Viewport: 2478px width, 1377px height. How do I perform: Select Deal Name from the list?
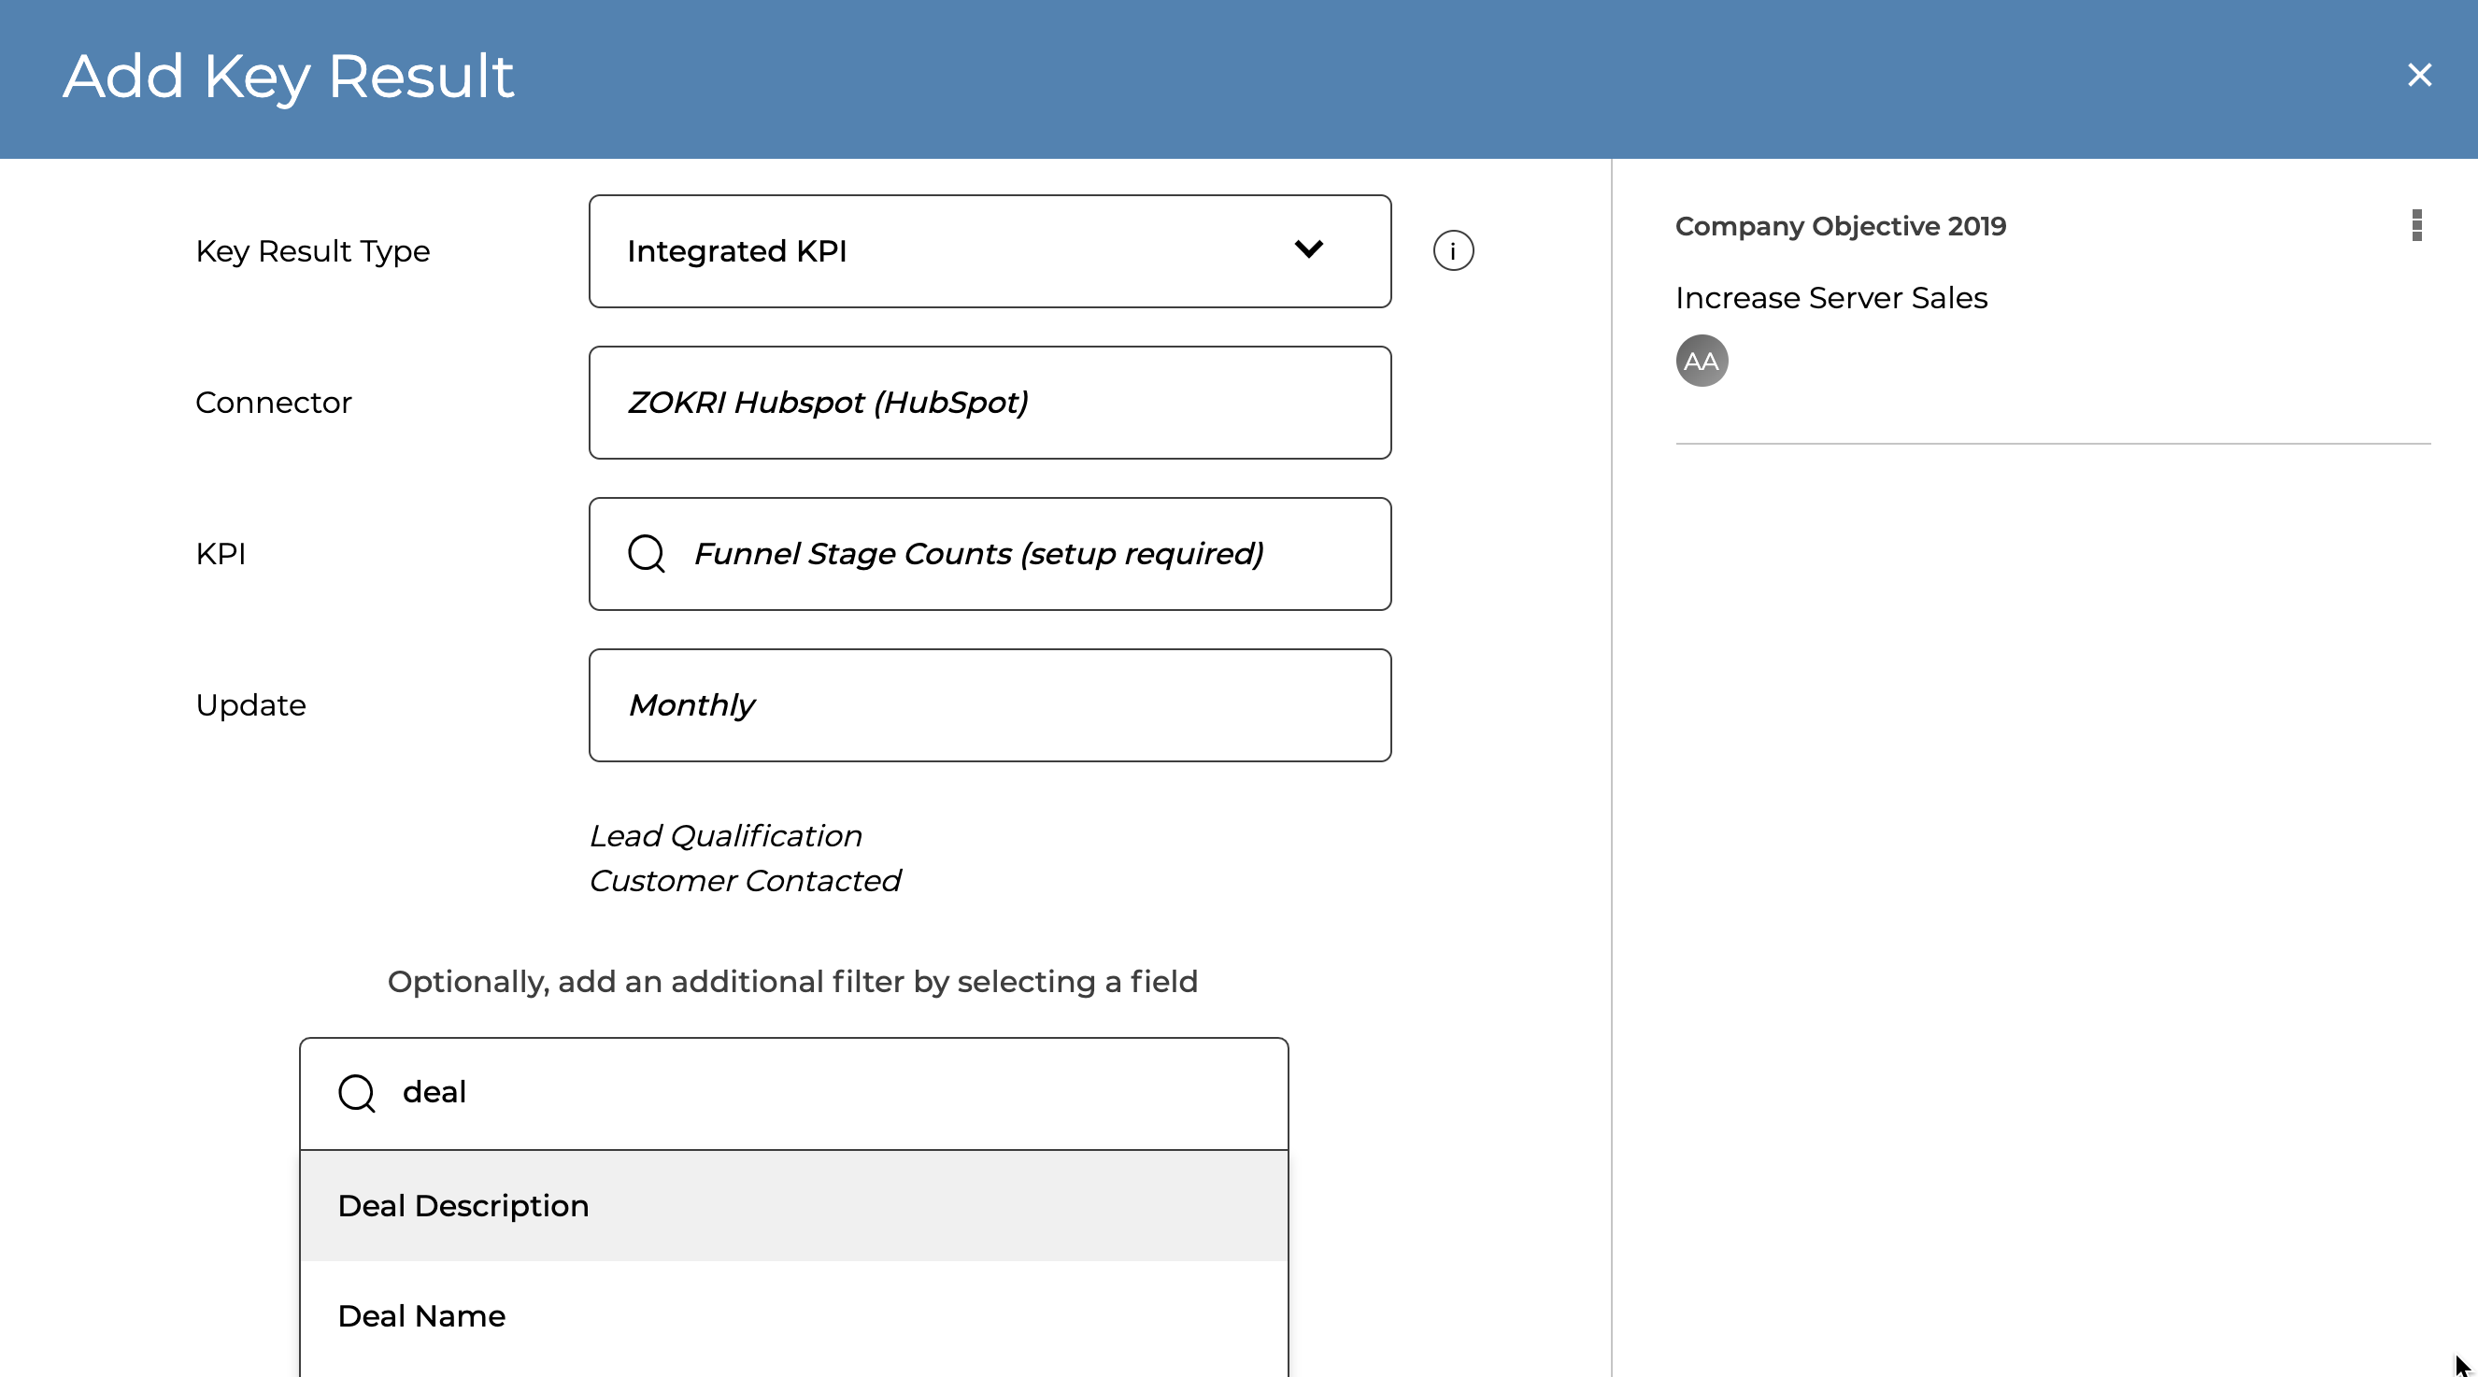[793, 1315]
